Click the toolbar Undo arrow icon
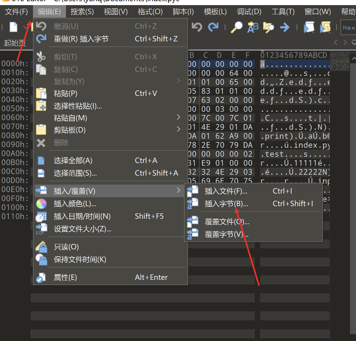356x341 pixels. click(x=197, y=27)
